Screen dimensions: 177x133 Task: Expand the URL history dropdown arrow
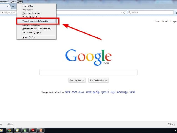pos(122,12)
